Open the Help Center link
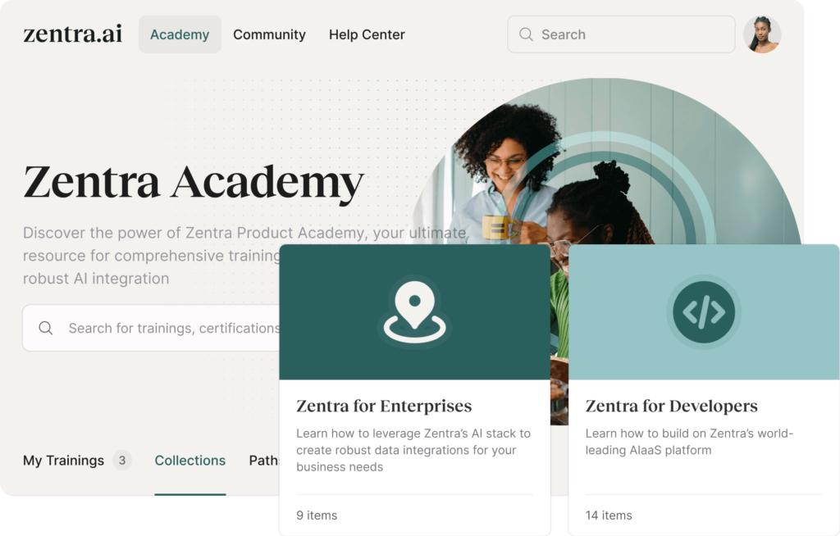The width and height of the screenshot is (840, 536). (x=367, y=34)
